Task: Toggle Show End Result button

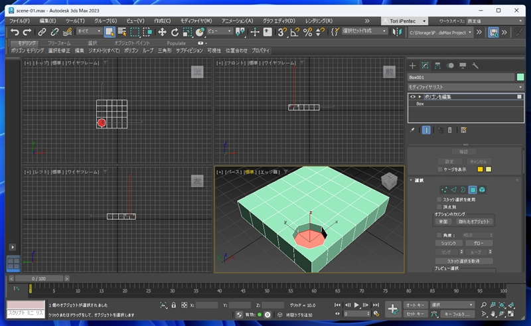Action: 426,130
